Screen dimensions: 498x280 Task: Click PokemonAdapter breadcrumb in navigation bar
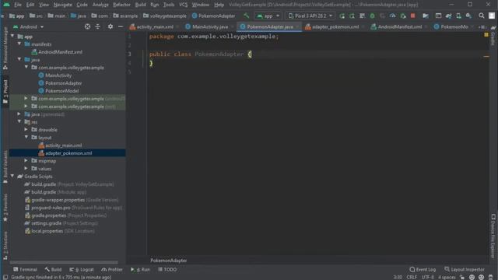click(x=213, y=16)
